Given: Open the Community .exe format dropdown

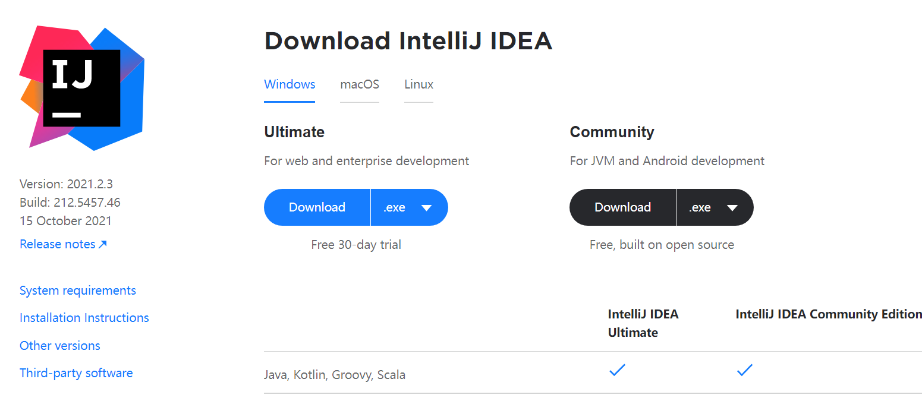Looking at the screenshot, I should tap(715, 207).
